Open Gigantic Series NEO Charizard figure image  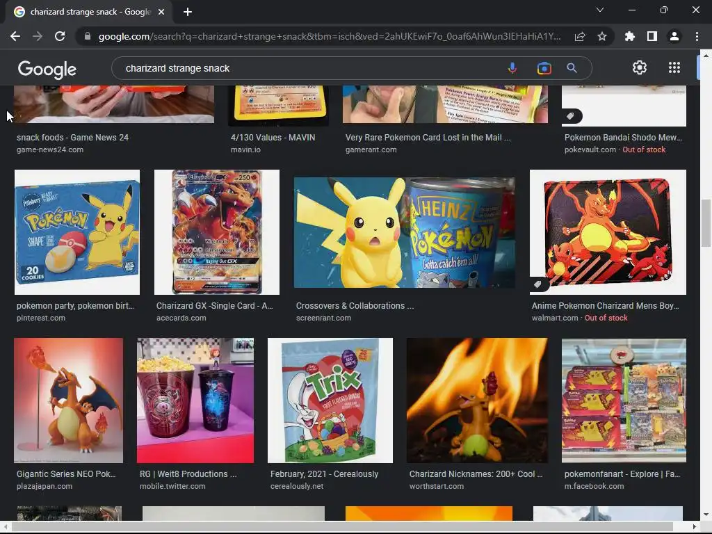click(x=69, y=400)
